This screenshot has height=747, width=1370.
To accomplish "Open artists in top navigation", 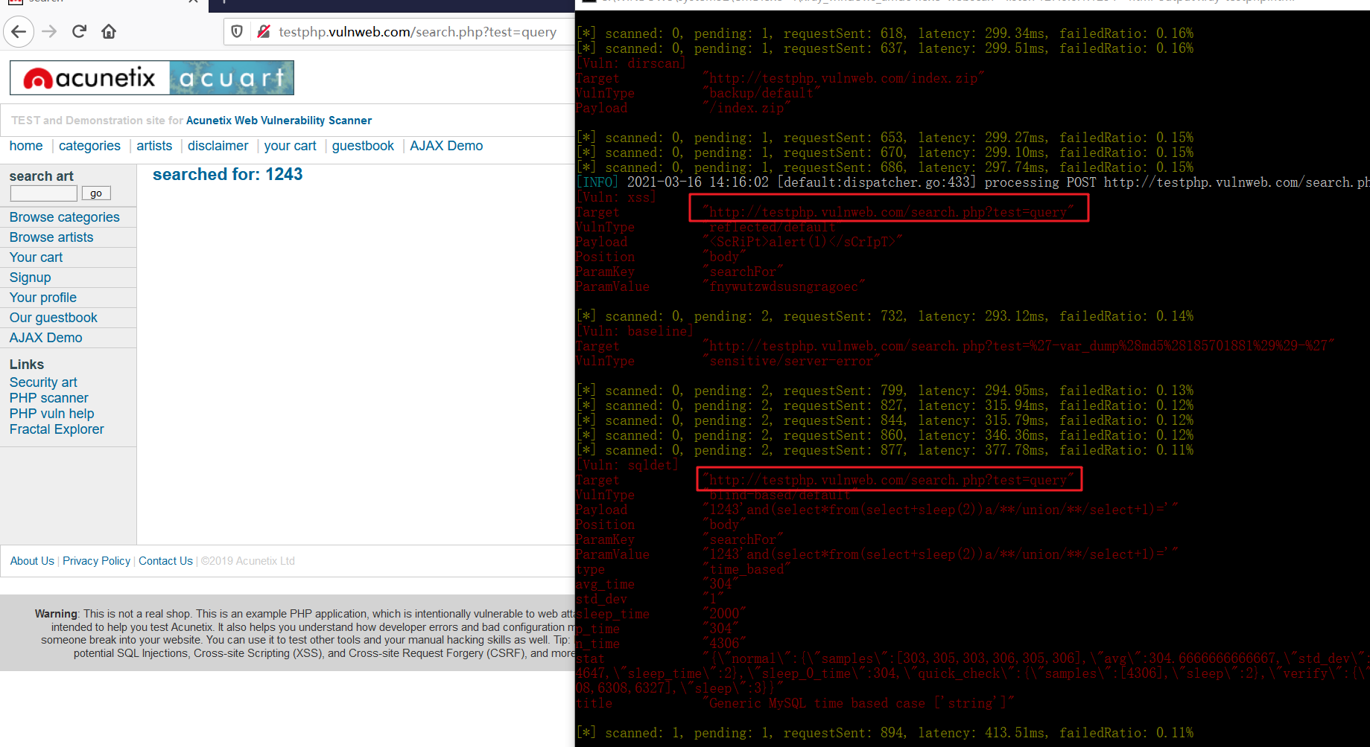I will pos(154,146).
